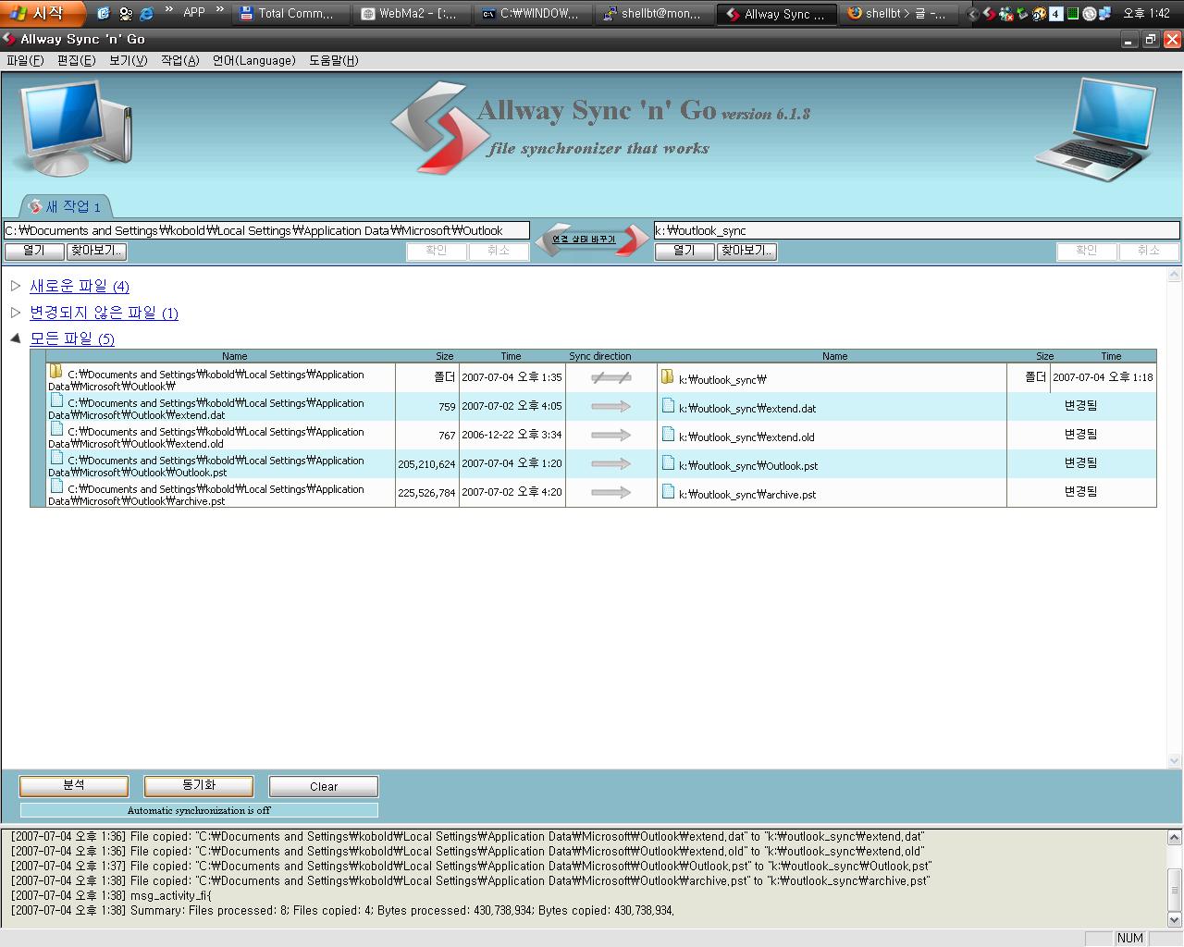Click the crossed-out sync arrow in folder row
Screen dimensions: 1184x947
tap(611, 377)
